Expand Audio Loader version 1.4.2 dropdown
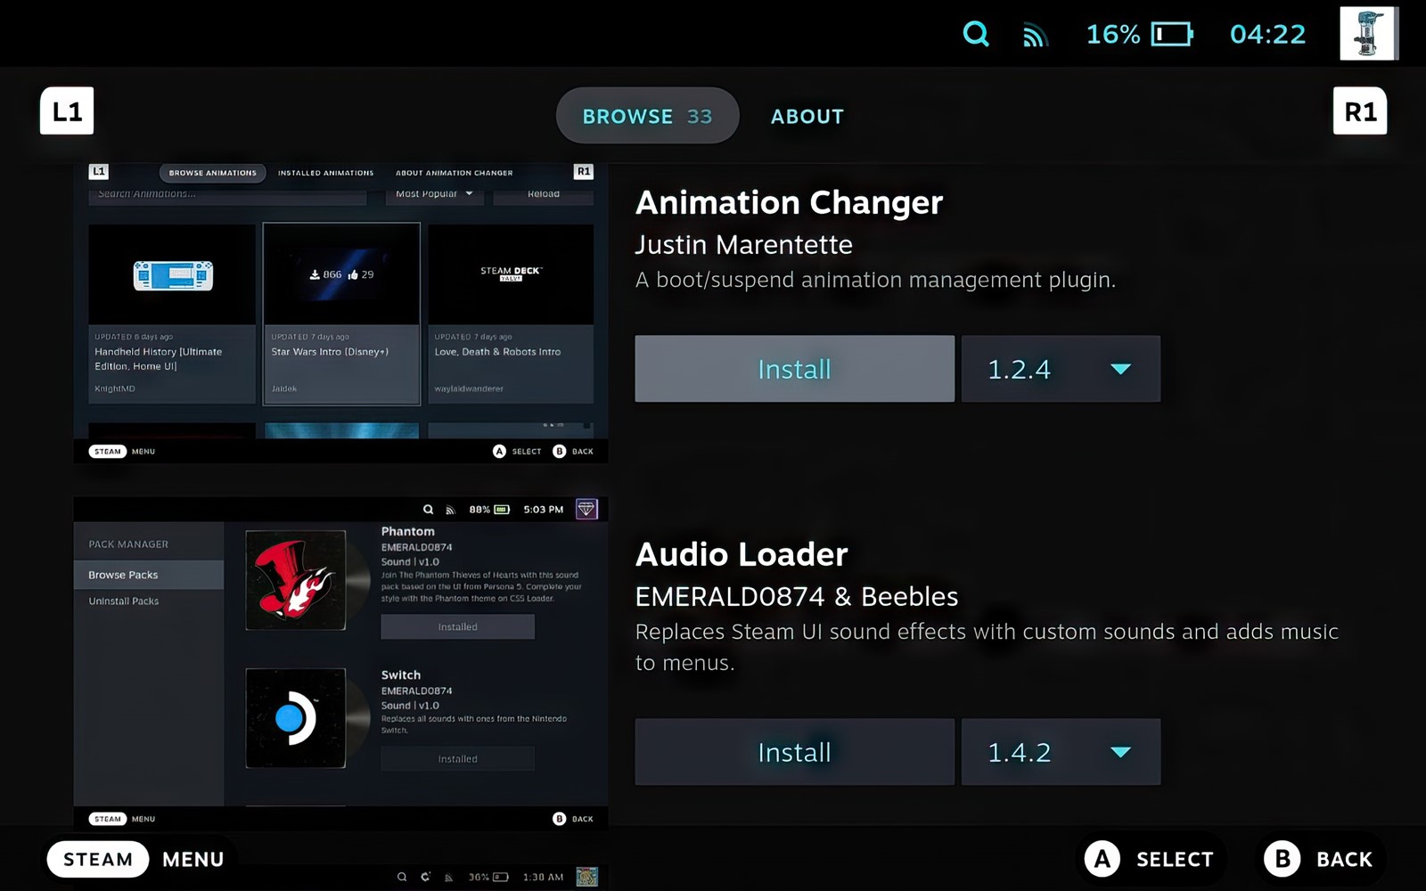The height and width of the screenshot is (891, 1426). pos(1061,752)
